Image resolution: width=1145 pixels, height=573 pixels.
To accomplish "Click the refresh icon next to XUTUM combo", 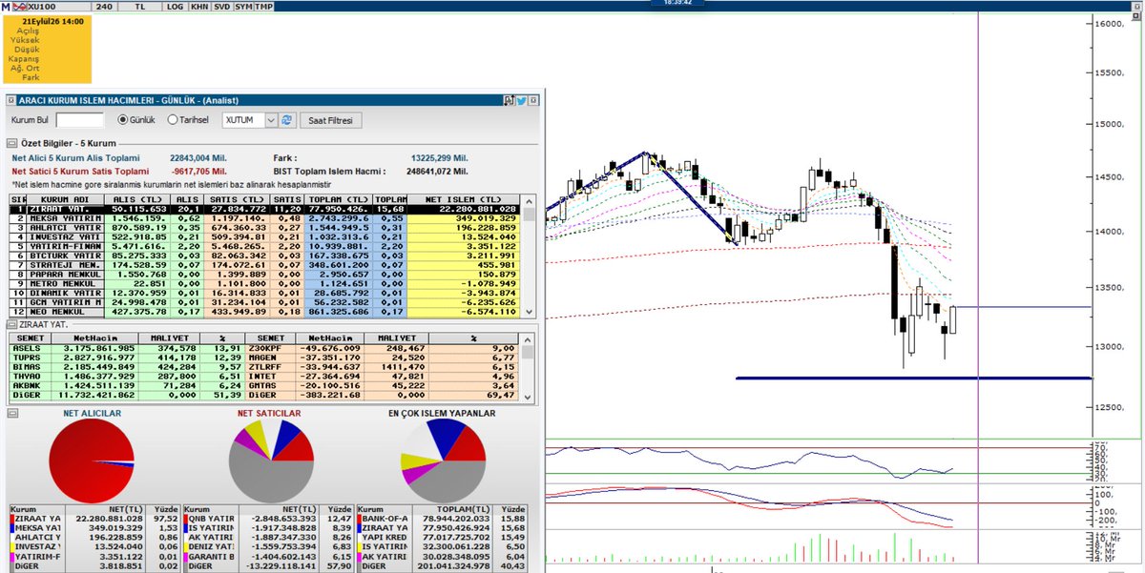I will coord(287,120).
